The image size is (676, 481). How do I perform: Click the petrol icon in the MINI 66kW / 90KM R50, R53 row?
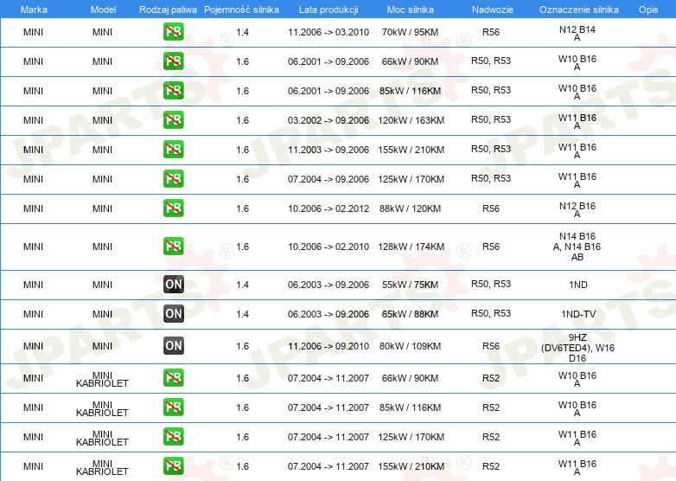pyautogui.click(x=173, y=61)
